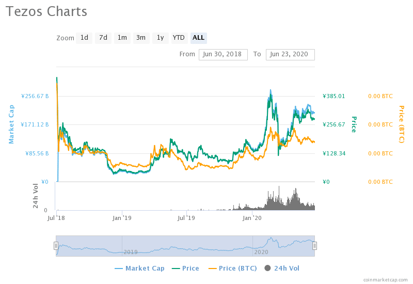The width and height of the screenshot is (413, 284).
Task: Select the 1d zoom range
Action: [x=84, y=38]
